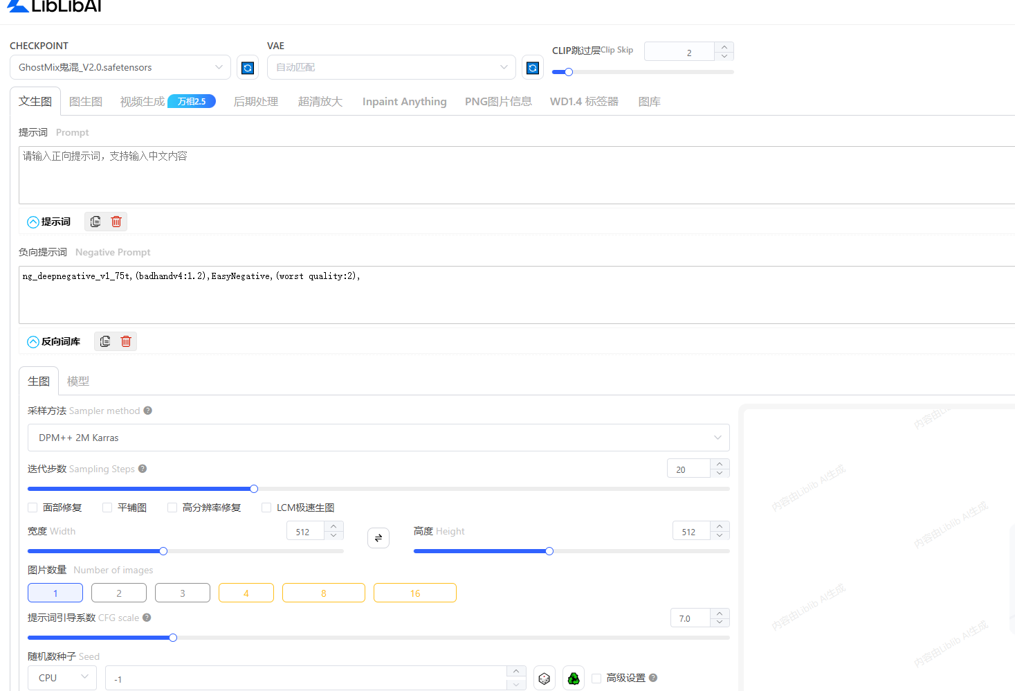1015x691 pixels.
Task: Open the DPM++ 2M Karras sampler dropdown
Action: point(378,438)
